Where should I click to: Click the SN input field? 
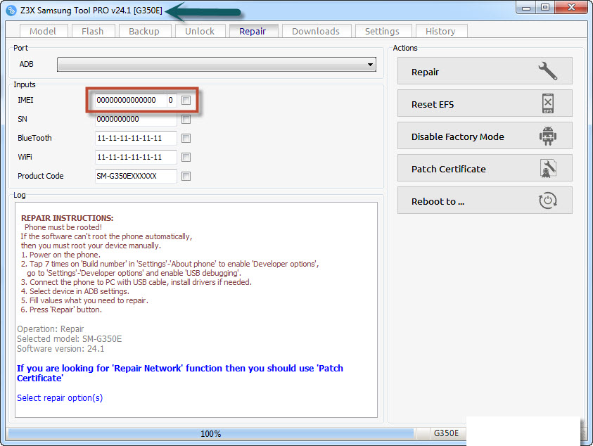coord(136,119)
